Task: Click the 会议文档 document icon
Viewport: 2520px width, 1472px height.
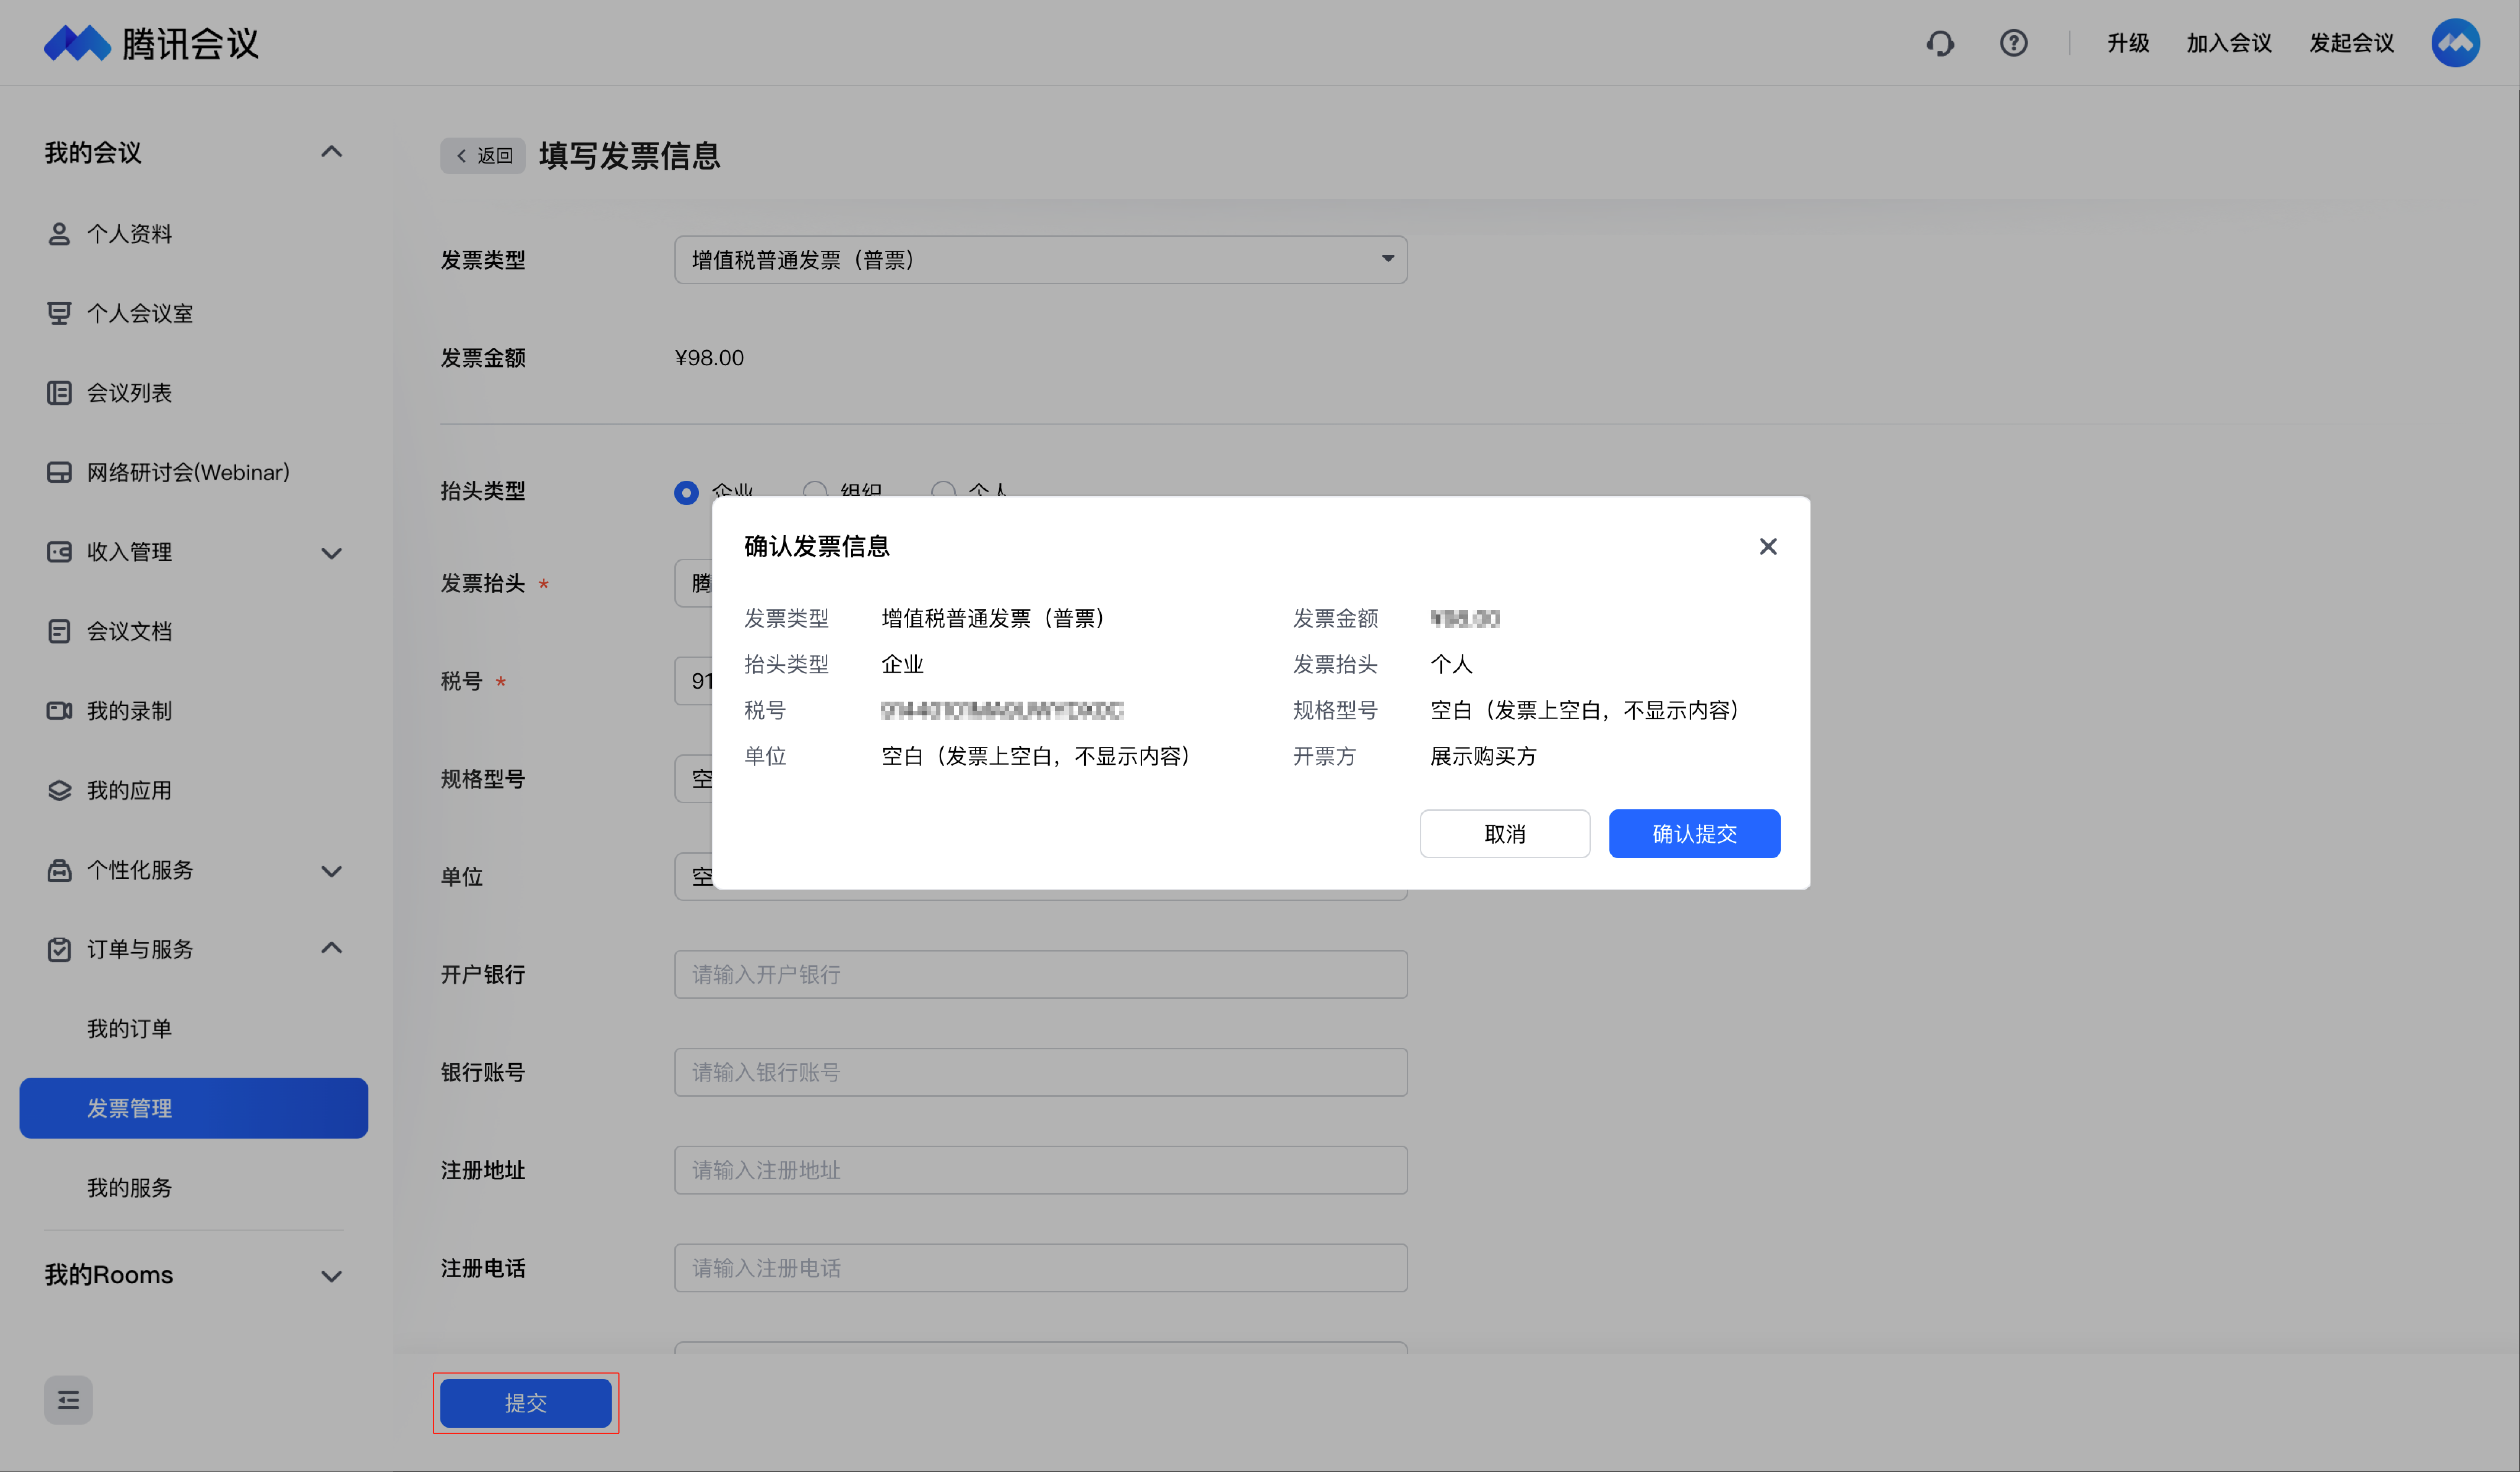Action: [59, 632]
